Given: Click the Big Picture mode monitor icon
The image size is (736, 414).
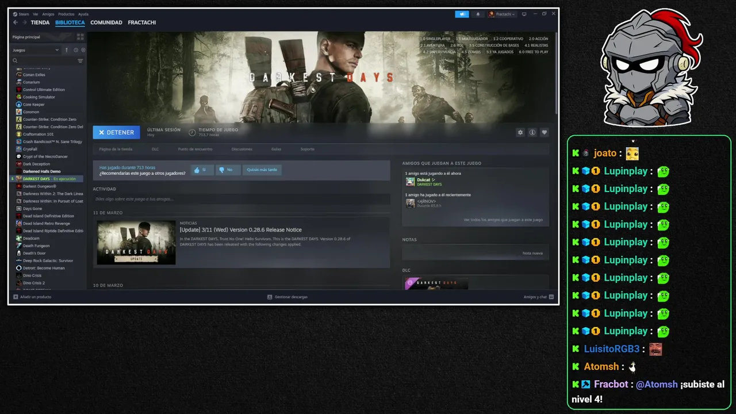Looking at the screenshot, I should coord(524,14).
